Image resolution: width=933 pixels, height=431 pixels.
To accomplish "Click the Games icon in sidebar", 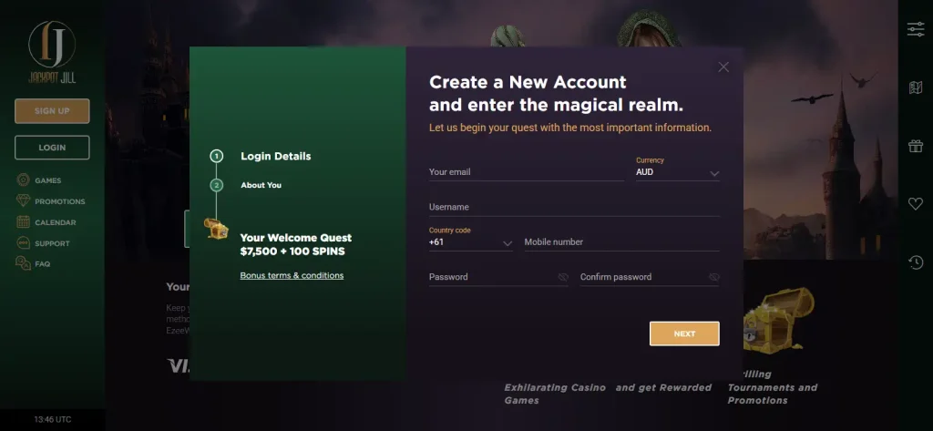I will click(23, 180).
